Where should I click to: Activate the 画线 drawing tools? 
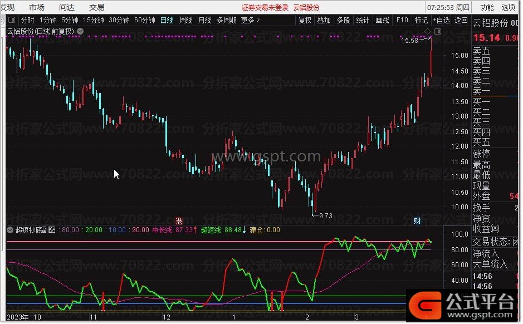(x=382, y=21)
